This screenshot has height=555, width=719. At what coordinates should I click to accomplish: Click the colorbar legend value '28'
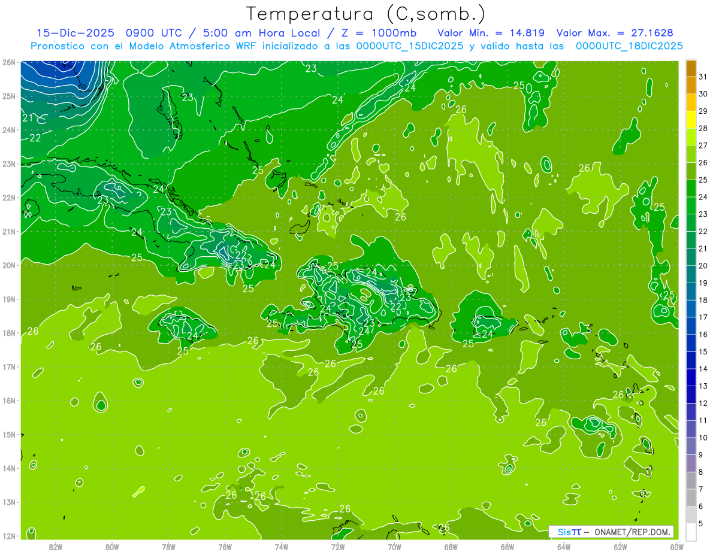703,128
